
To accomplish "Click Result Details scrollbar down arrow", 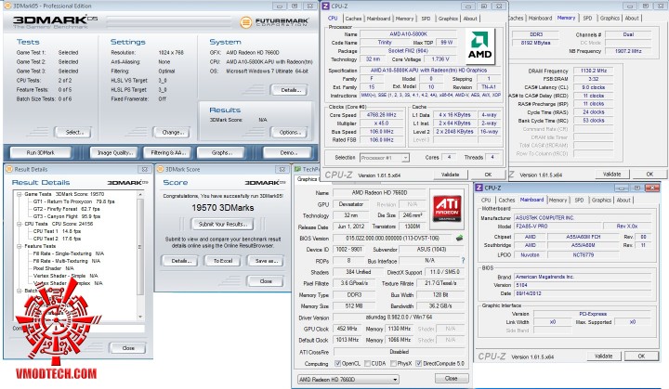I will [x=140, y=317].
